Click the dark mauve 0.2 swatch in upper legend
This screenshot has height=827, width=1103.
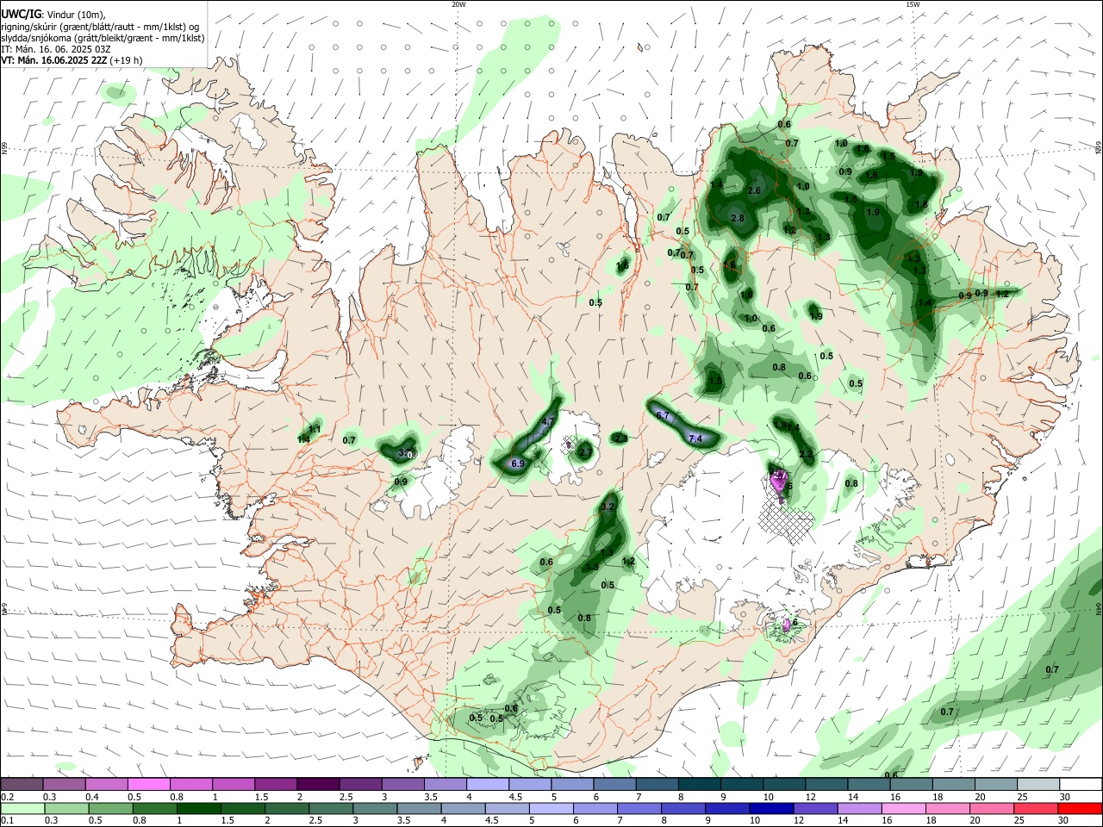pyautogui.click(x=23, y=784)
